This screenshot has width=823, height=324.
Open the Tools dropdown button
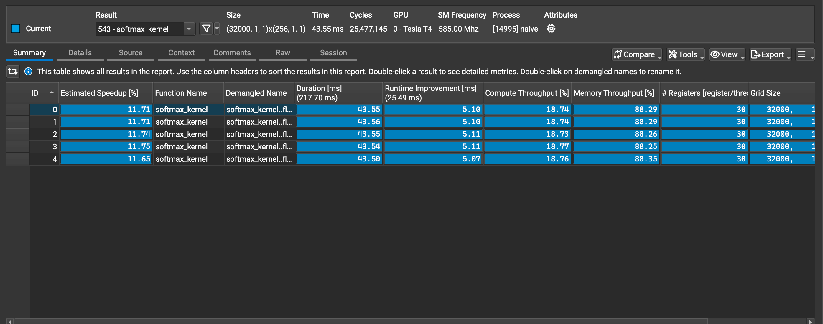685,54
